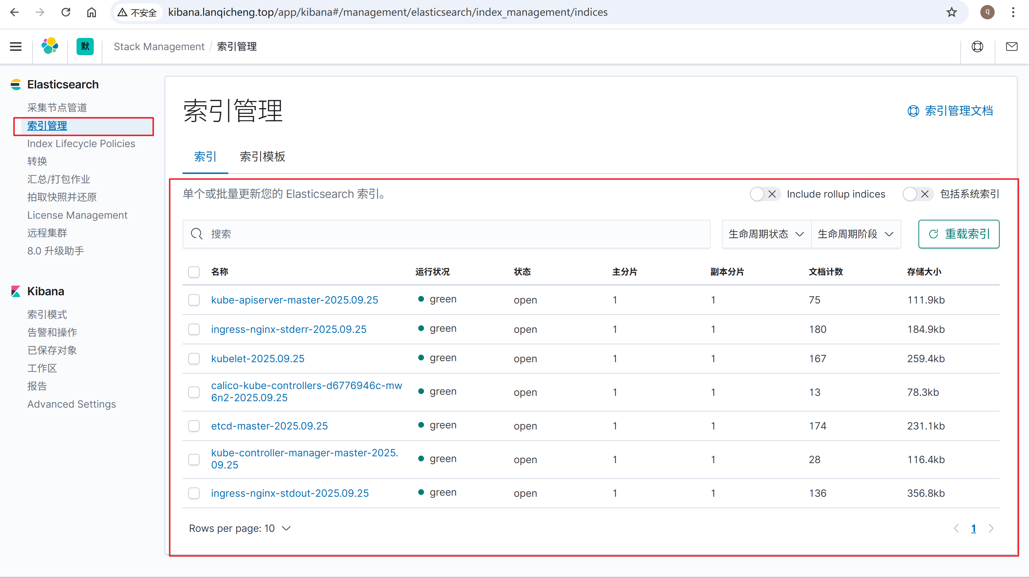Open the browser profile avatar
1029x578 pixels.
coord(987,13)
